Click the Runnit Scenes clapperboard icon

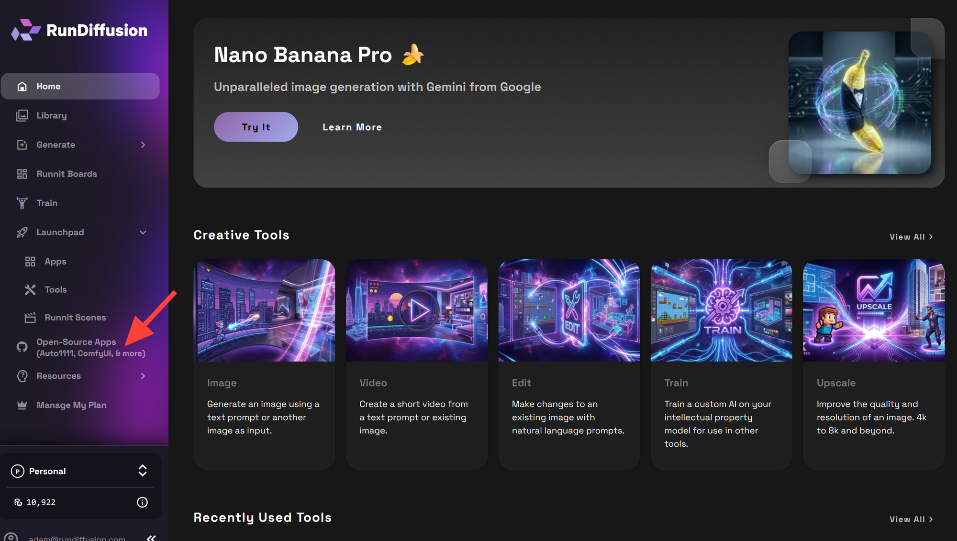30,318
